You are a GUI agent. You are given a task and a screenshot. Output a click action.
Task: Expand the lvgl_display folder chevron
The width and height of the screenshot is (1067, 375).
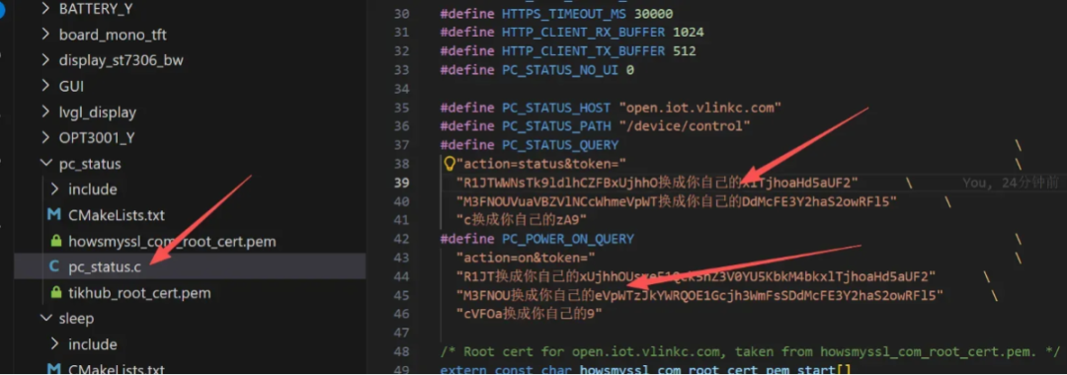(x=45, y=112)
